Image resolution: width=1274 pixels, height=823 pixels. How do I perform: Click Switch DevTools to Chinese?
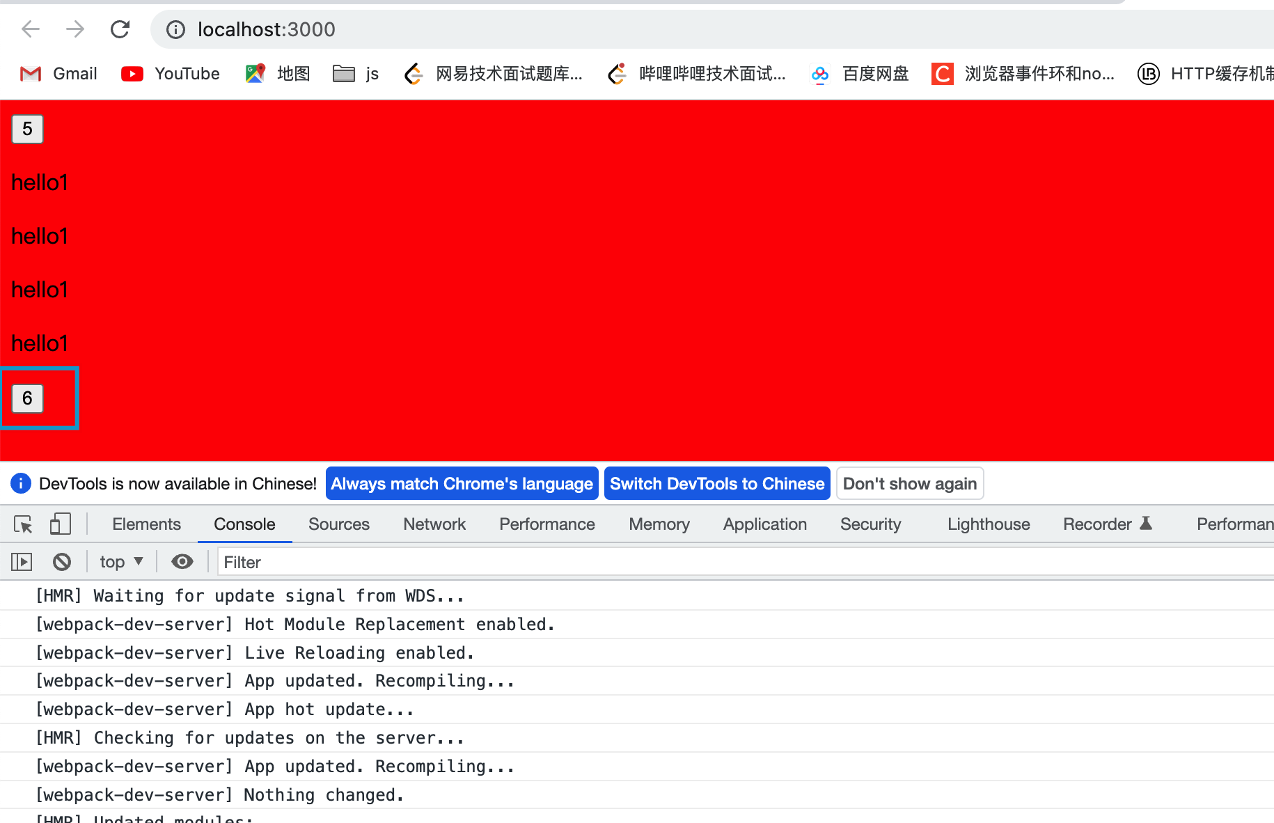[x=717, y=483]
